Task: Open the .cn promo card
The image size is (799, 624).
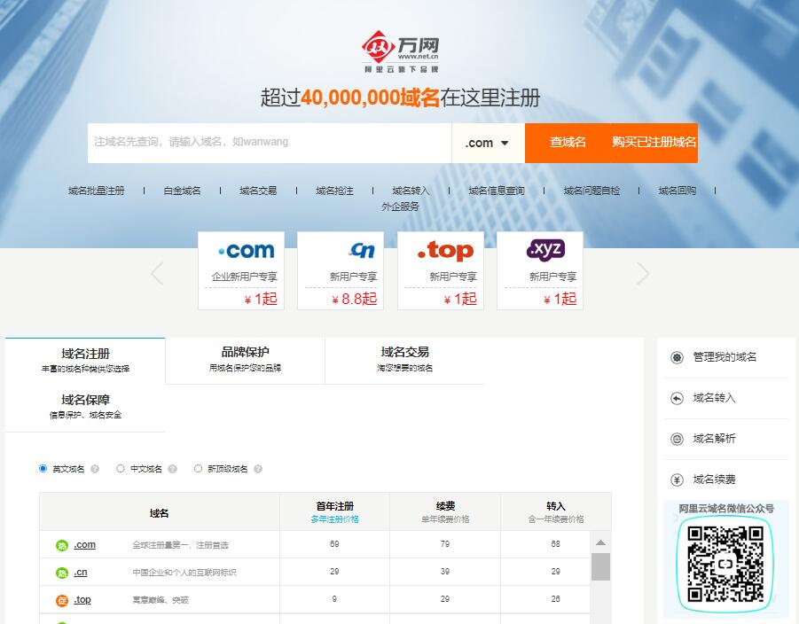Action: 341,270
